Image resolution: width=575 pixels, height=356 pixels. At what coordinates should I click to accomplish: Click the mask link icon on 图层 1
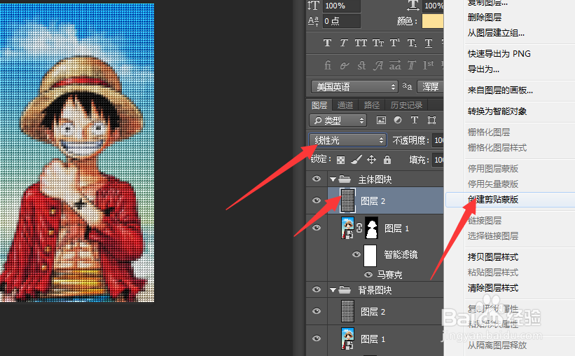359,228
